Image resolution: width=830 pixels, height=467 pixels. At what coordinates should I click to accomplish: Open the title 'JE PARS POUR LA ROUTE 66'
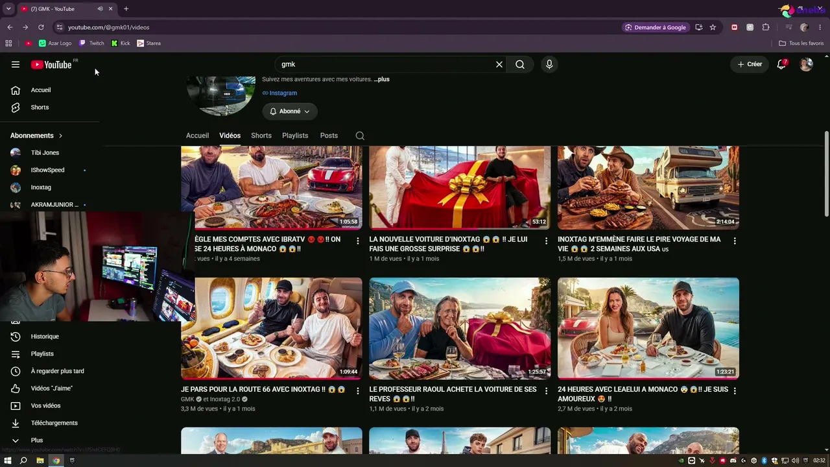point(263,390)
